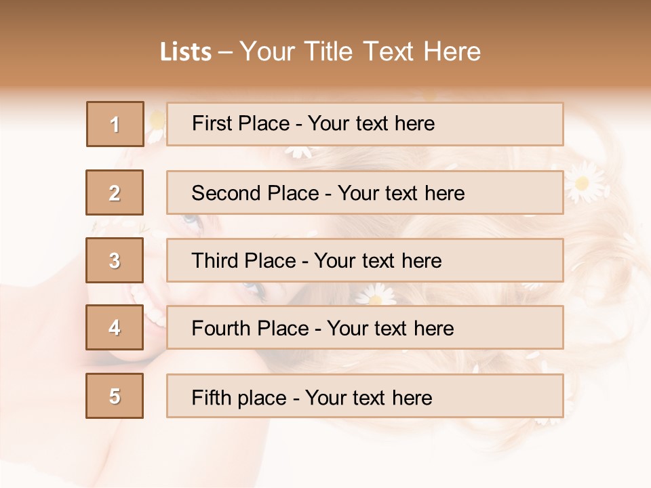Click the Second Place text bar
Image resolution: width=651 pixels, height=488 pixels.
(365, 192)
